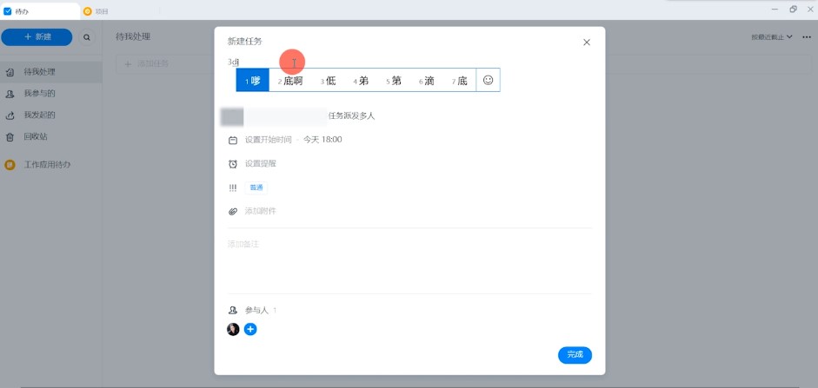Click the 今天 18:00 deadline
This screenshot has height=388, width=818.
coord(323,140)
